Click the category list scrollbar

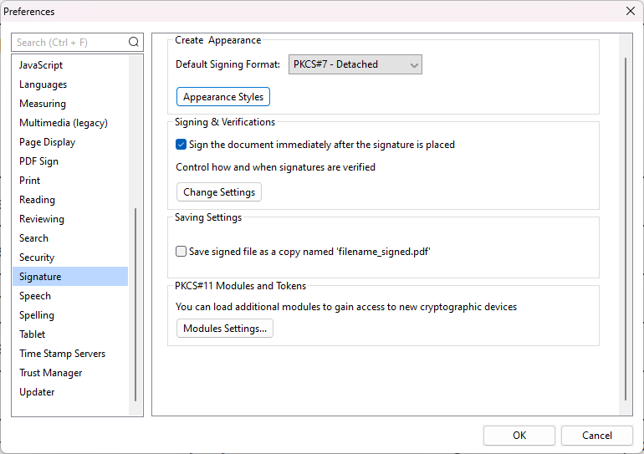pos(135,304)
